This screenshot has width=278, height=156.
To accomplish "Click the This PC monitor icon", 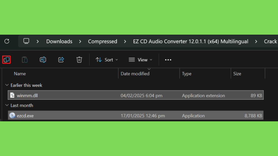I will (x=26, y=41).
